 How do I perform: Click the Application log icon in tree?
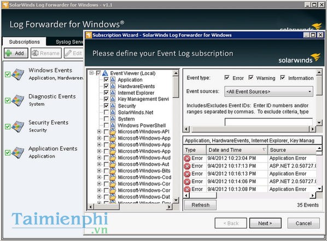tap(113, 79)
